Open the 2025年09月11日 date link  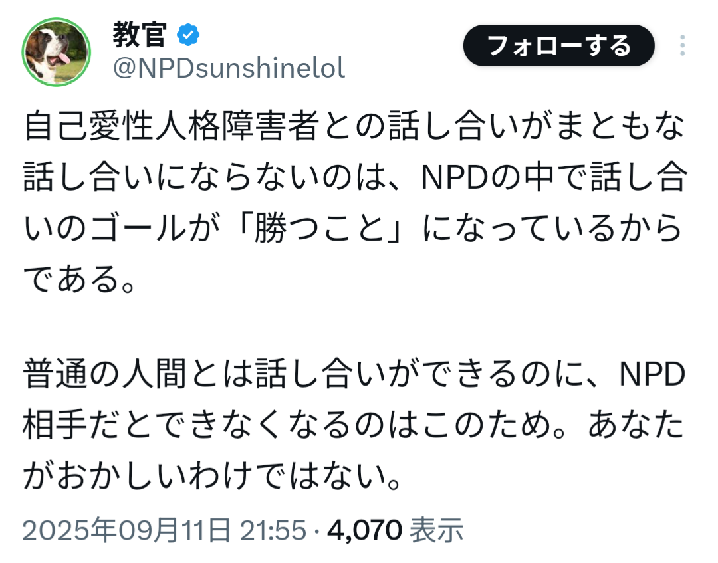(127, 530)
